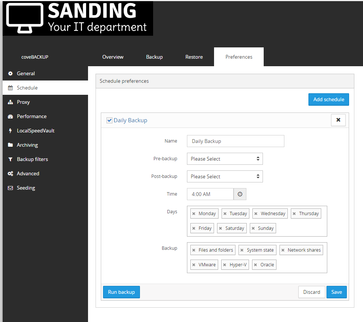Open the Restore tab
The image size is (363, 322).
194,57
